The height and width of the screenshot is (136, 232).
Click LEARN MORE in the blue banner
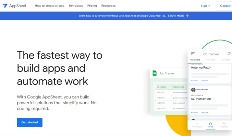pyautogui.click(x=176, y=16)
